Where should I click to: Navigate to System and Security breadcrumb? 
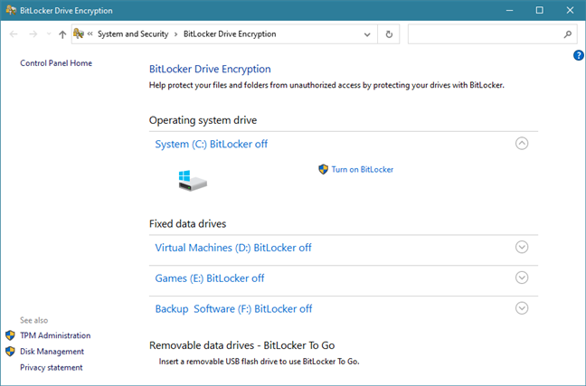pyautogui.click(x=133, y=34)
